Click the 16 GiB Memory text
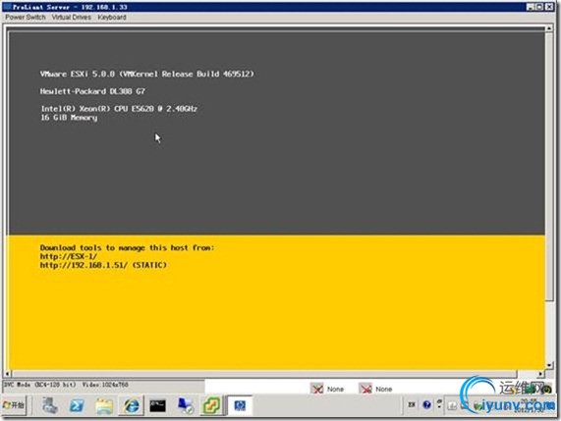This screenshot has width=561, height=421. (x=69, y=118)
